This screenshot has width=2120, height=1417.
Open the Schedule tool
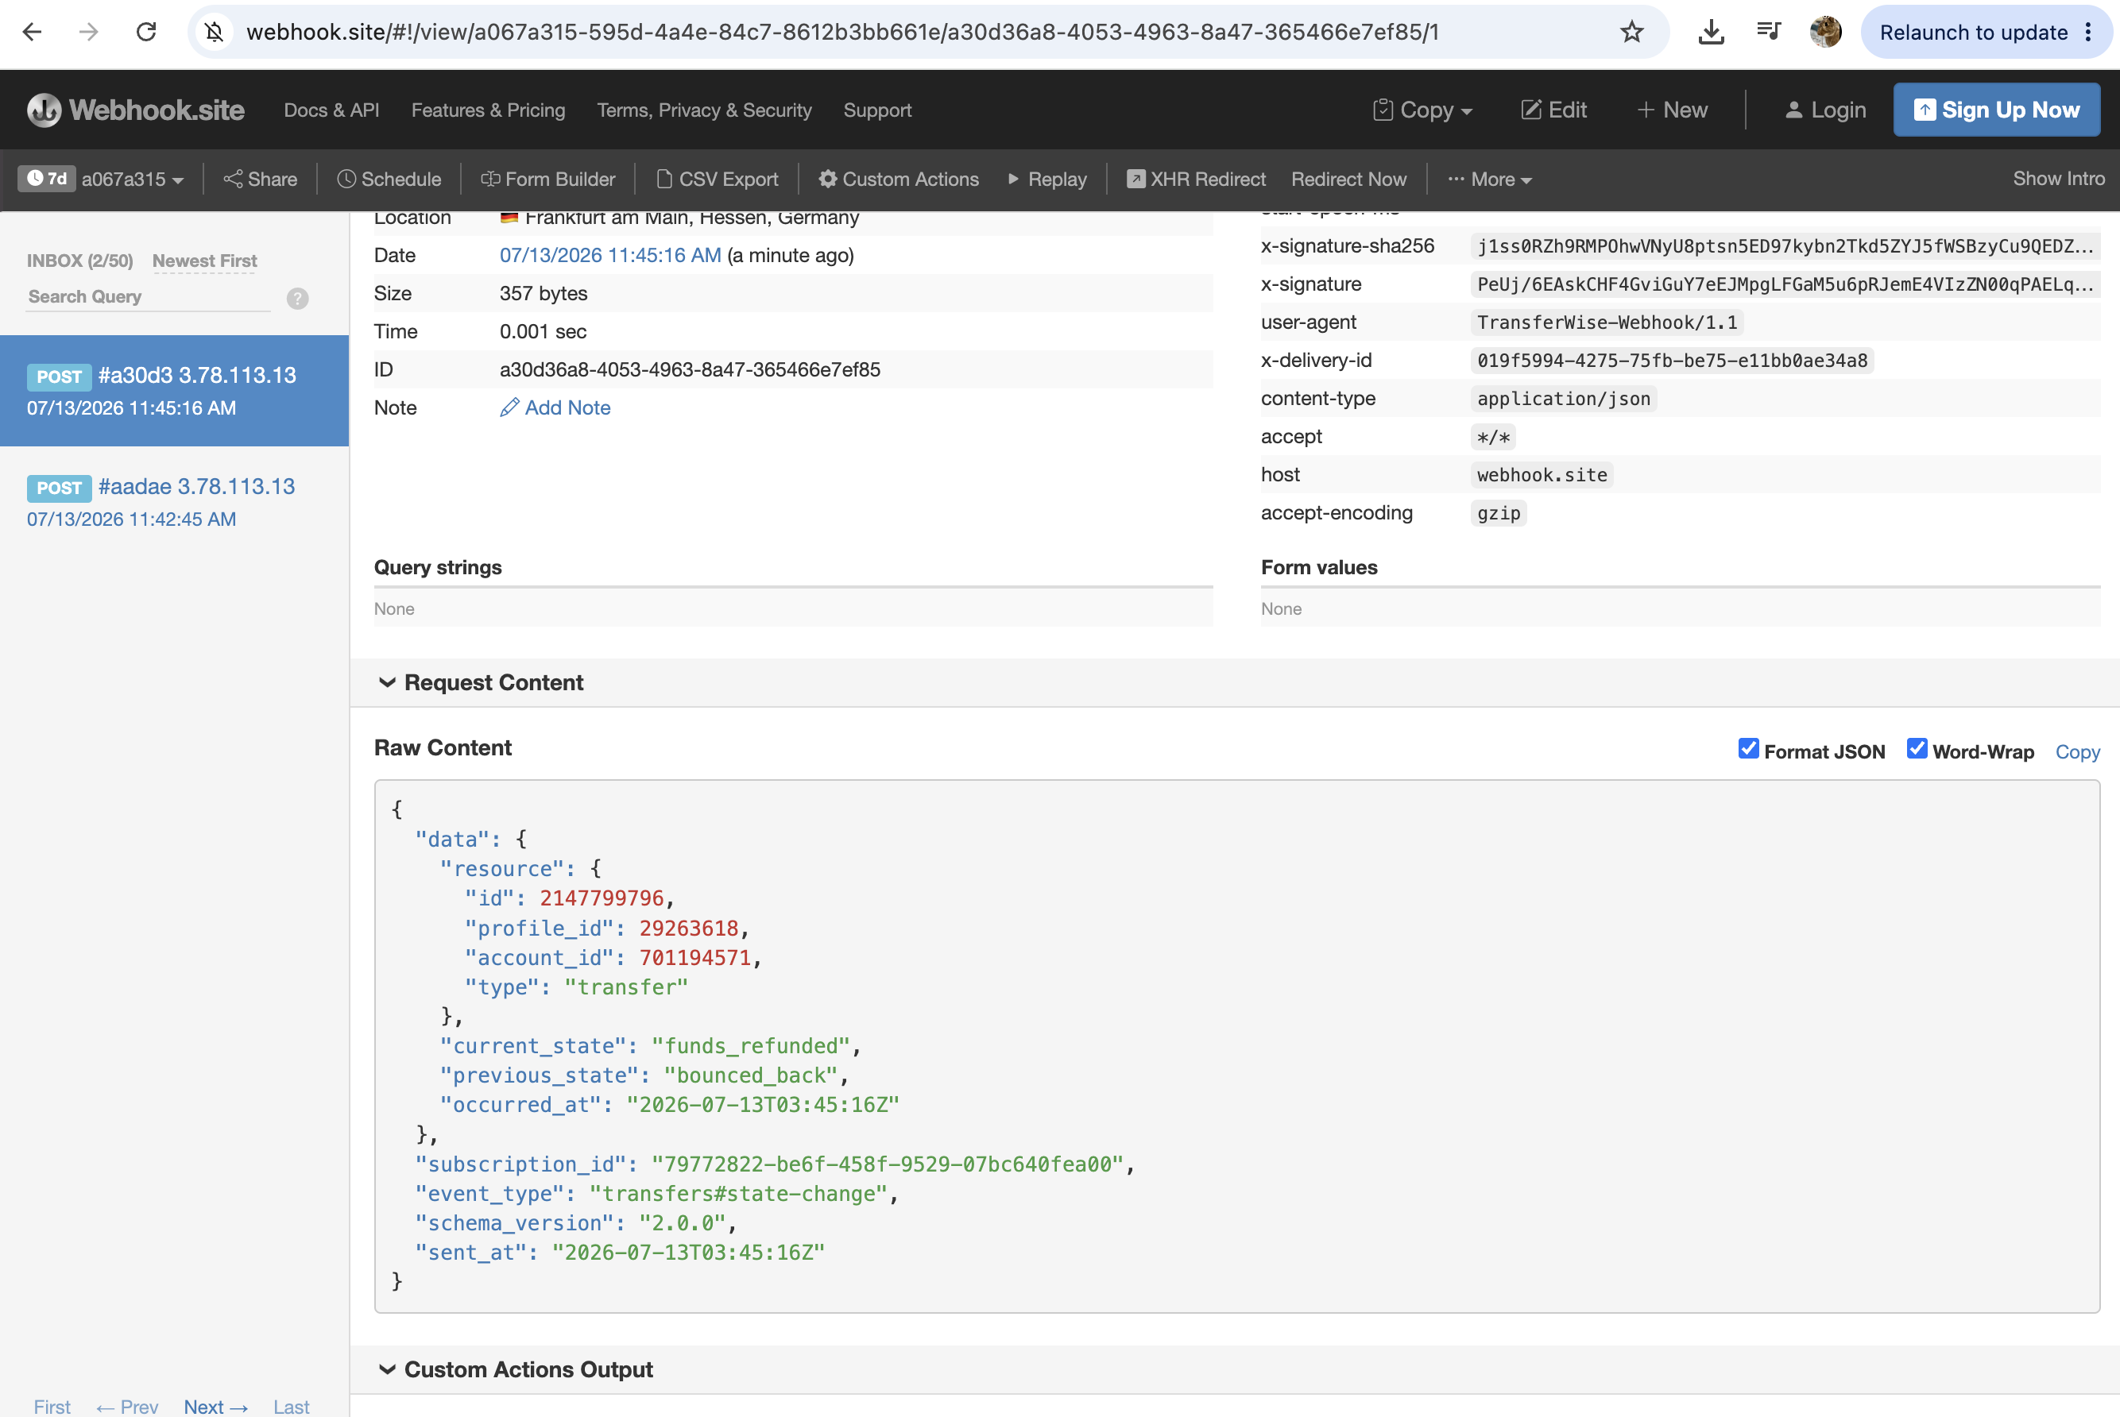(x=389, y=179)
